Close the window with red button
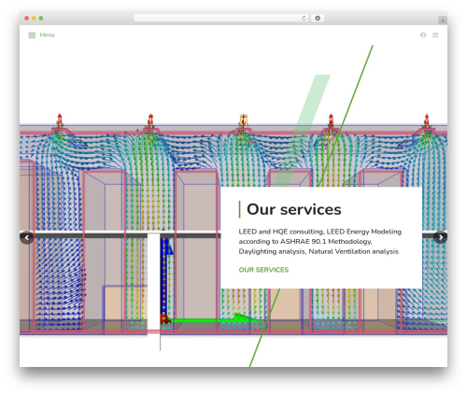467x395 pixels. tap(27, 18)
